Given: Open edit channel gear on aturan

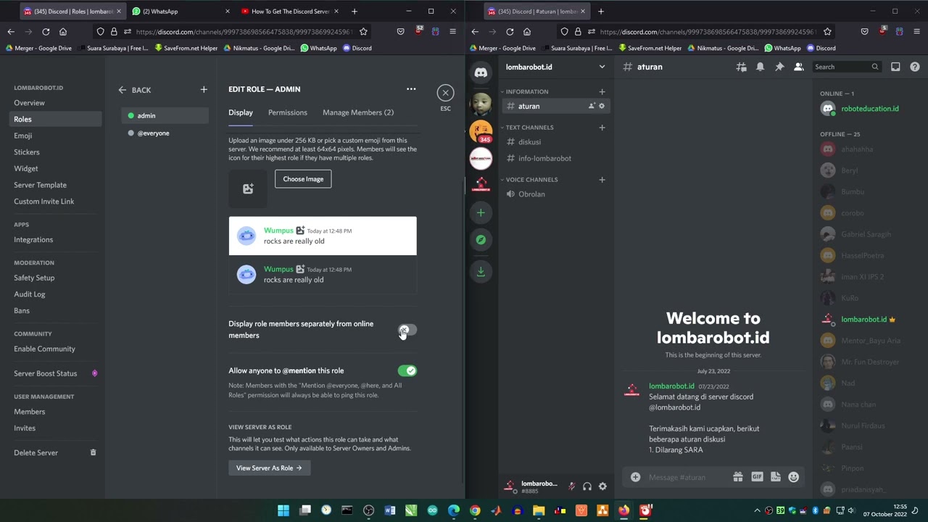Looking at the screenshot, I should click(602, 107).
